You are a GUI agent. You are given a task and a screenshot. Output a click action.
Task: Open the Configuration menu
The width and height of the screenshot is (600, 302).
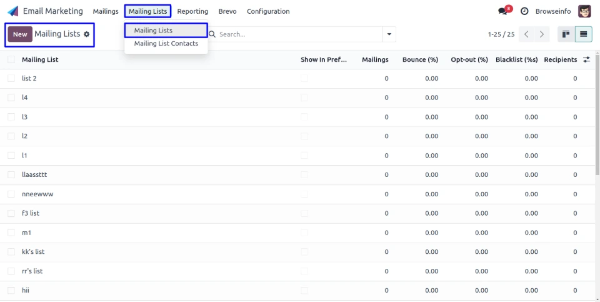coord(268,11)
